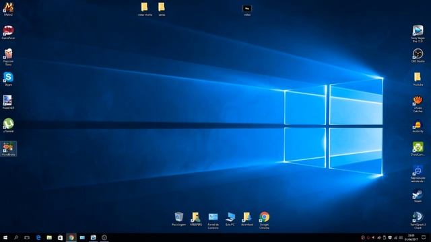431x242 pixels.
Task: Open Microsoft Store from the taskbar
Action: tap(60, 237)
